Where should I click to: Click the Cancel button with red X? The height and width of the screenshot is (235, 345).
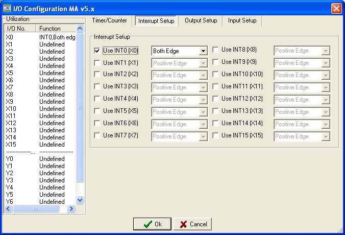tap(192, 224)
